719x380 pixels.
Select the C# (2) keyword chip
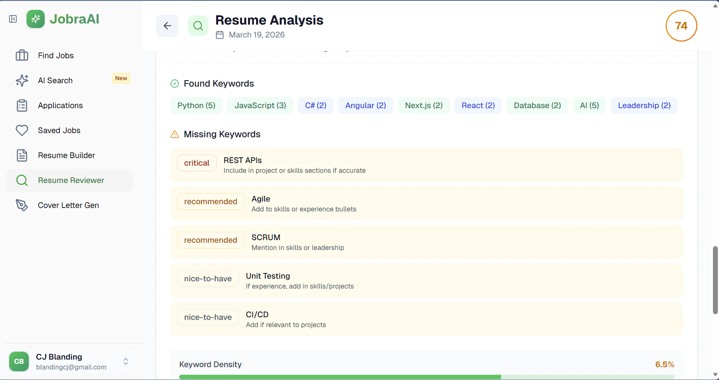click(x=316, y=105)
